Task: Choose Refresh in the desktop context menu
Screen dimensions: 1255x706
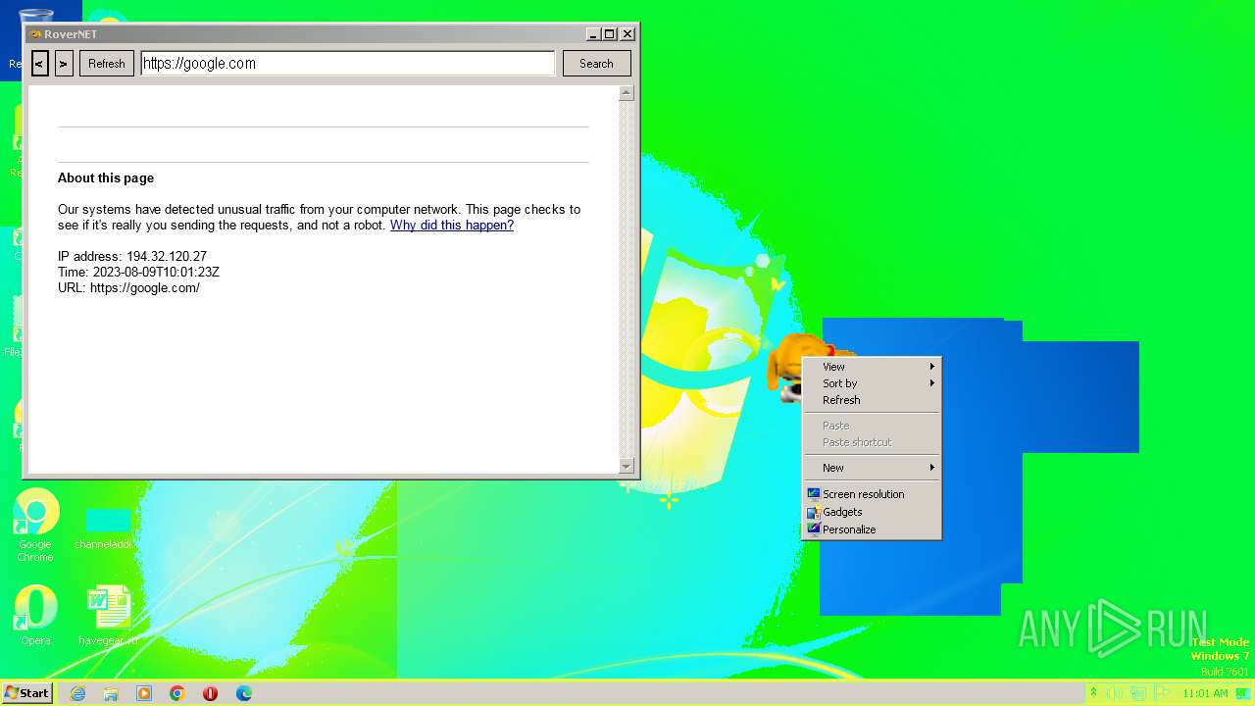Action: tap(872, 400)
